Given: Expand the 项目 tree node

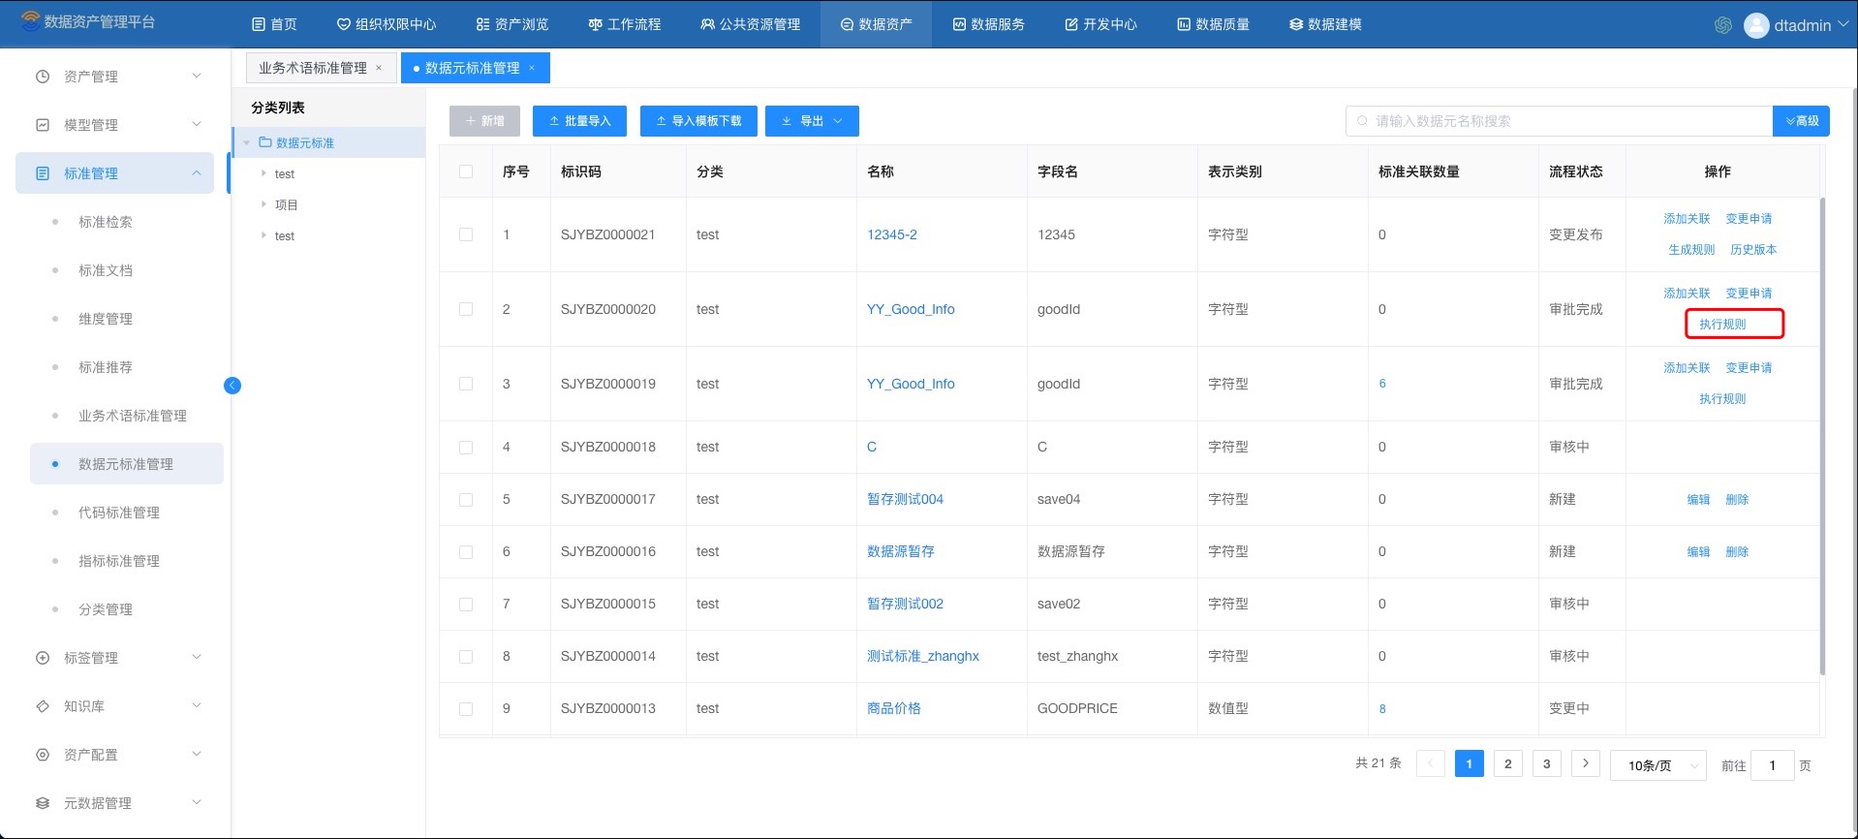Looking at the screenshot, I should point(263,204).
